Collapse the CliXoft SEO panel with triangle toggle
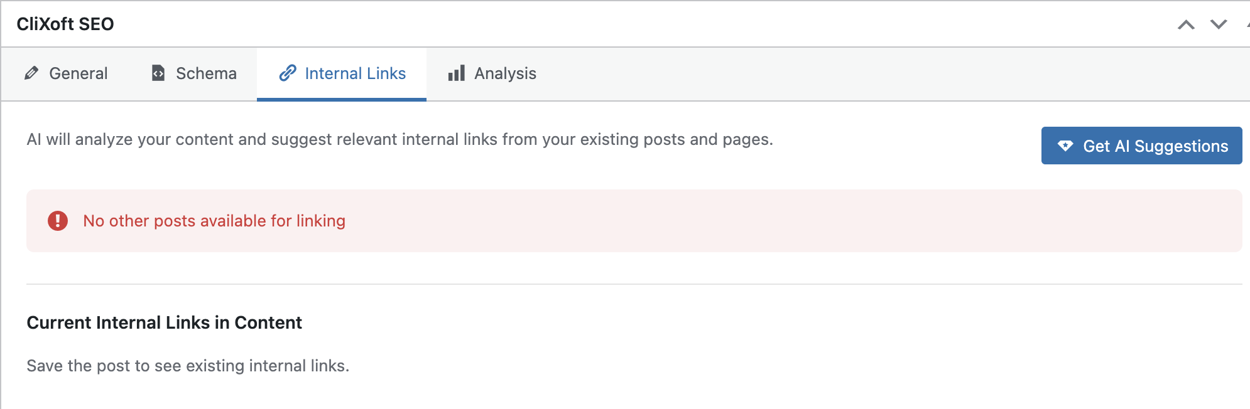1250x409 pixels. [x=1247, y=24]
